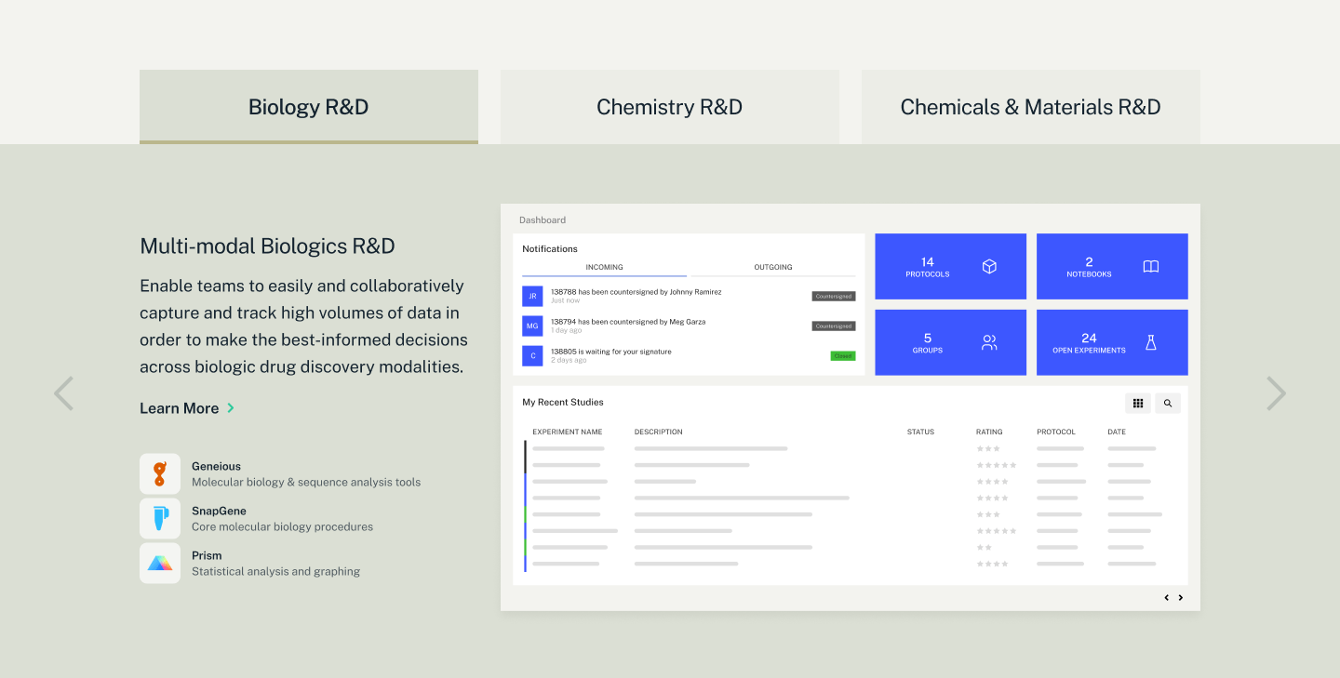Go to previous slide with left arrow
This screenshot has width=1340, height=678.
pos(63,393)
